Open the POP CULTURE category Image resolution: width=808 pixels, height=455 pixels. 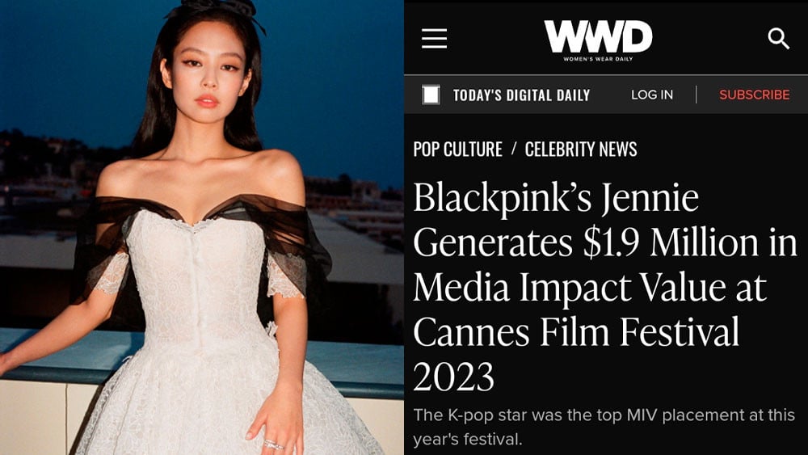click(457, 150)
